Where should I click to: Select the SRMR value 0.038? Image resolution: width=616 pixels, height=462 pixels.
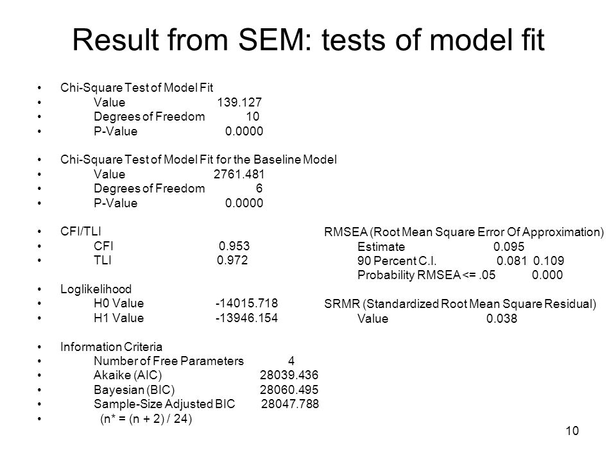point(502,319)
